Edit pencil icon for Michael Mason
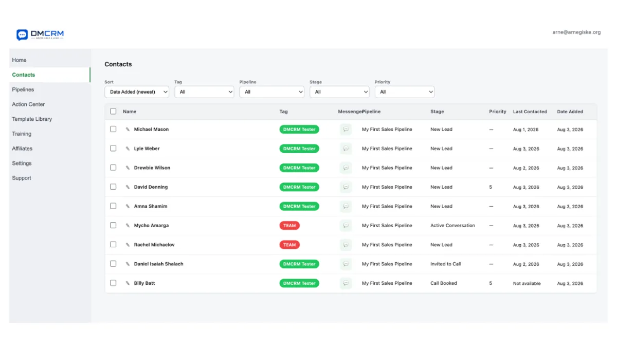617x346 pixels. (128, 130)
